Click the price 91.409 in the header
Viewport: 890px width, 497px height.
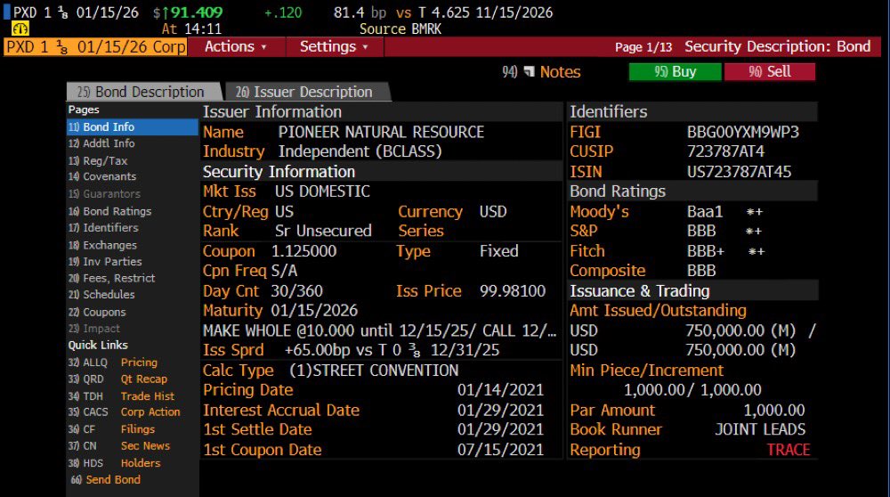pyautogui.click(x=197, y=12)
